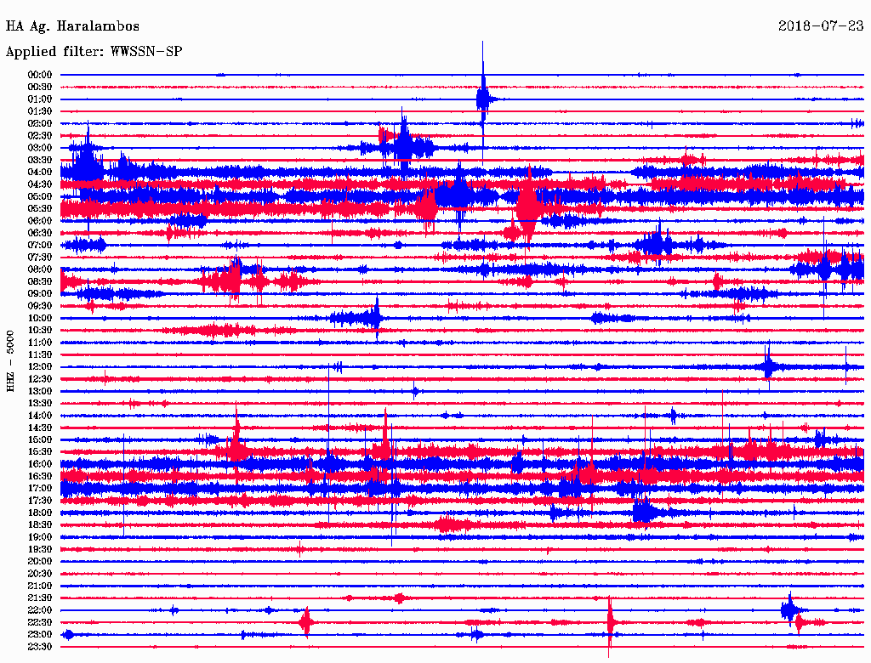Select the 15:30 time label
The height and width of the screenshot is (663, 871).
40,452
